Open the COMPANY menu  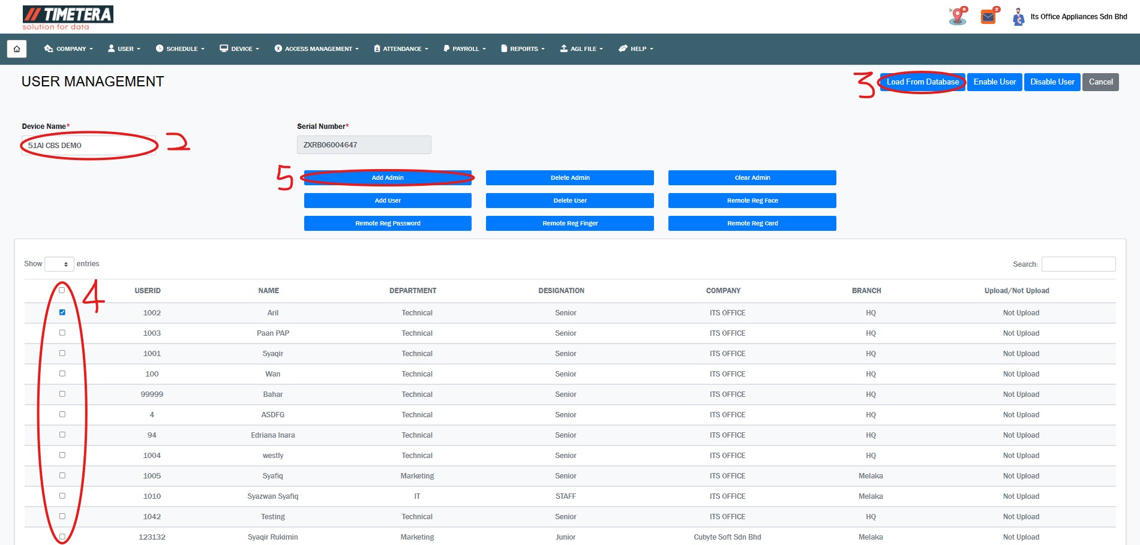coord(68,49)
